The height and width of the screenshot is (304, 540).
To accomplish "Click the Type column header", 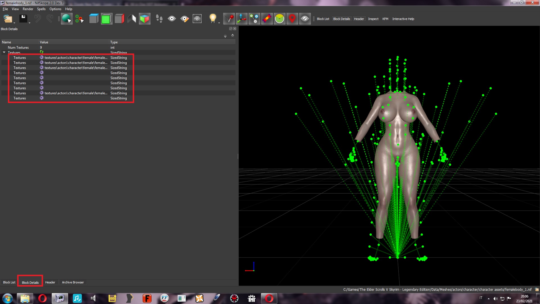I will (x=172, y=42).
